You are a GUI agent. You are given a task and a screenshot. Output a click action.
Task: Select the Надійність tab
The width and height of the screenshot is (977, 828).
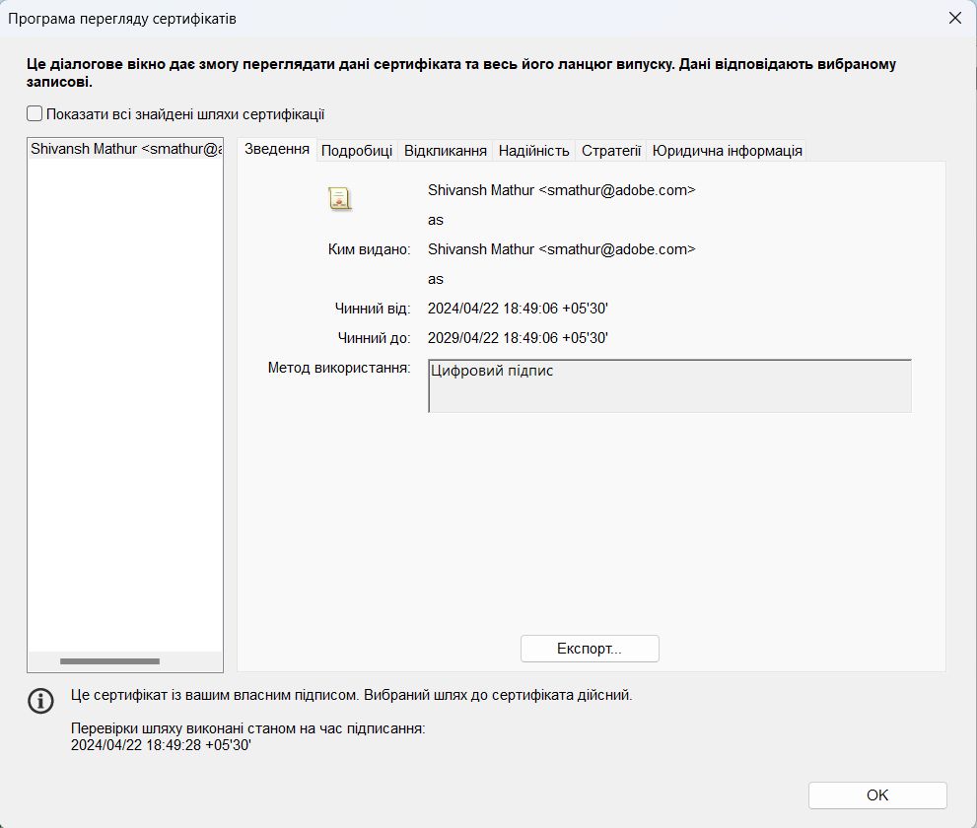[532, 150]
